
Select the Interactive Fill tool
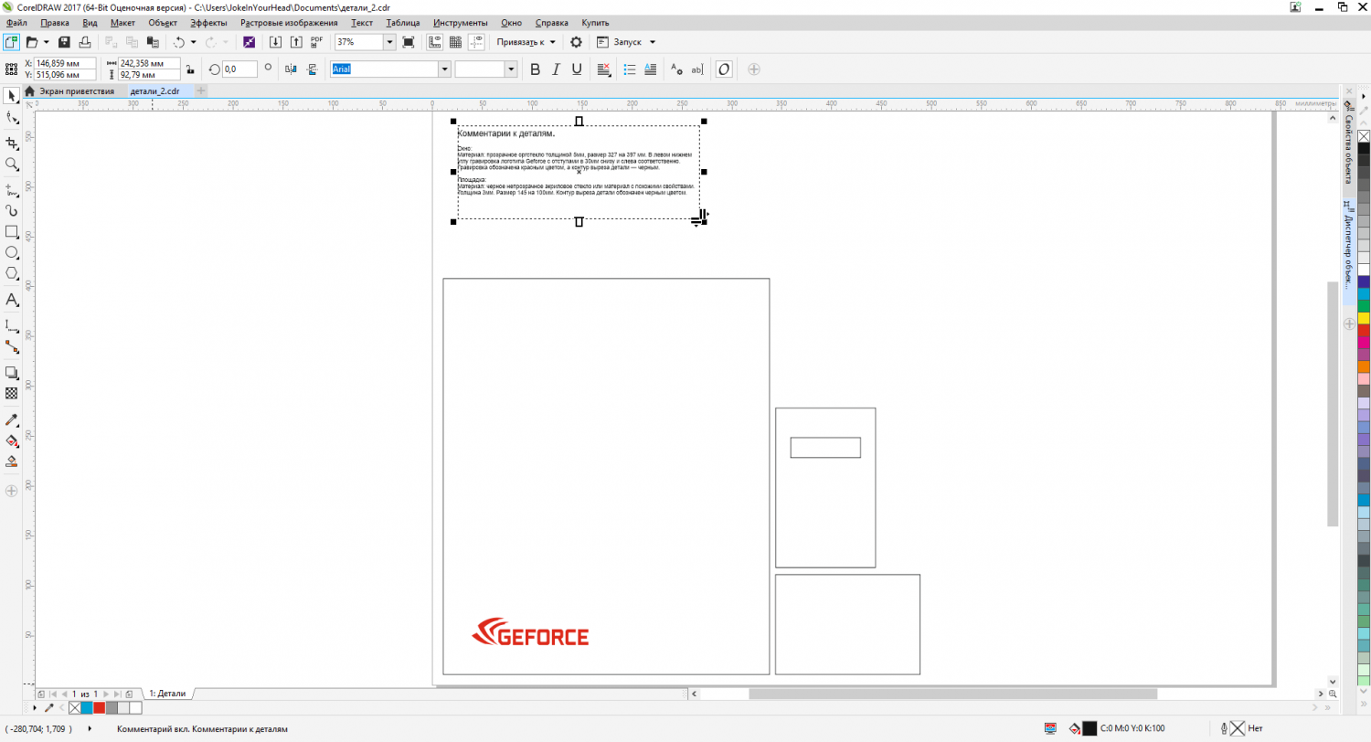point(12,440)
